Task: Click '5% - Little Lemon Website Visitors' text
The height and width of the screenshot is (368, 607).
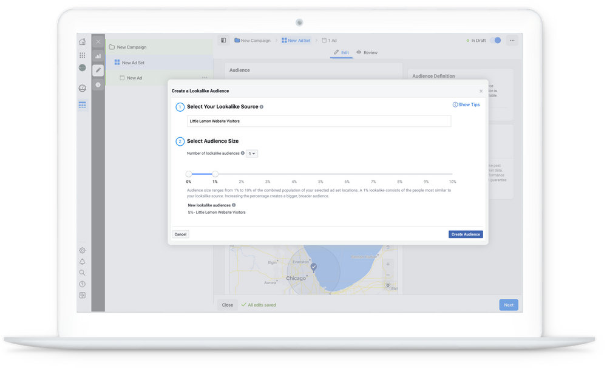Action: coord(217,213)
